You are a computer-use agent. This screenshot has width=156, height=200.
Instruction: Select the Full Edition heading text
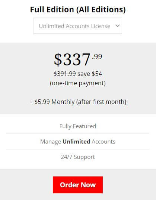[x=52, y=10]
